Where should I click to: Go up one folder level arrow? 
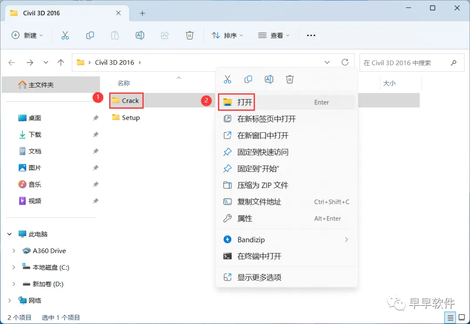[x=61, y=63]
